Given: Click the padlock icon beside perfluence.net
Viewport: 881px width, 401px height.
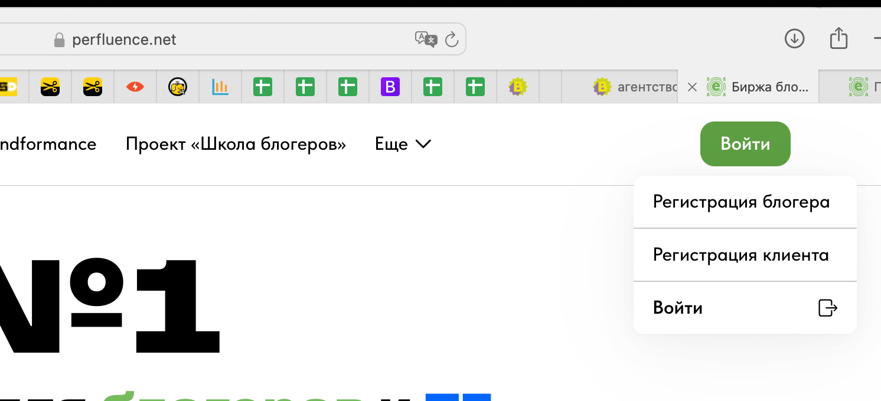Looking at the screenshot, I should pyautogui.click(x=59, y=40).
